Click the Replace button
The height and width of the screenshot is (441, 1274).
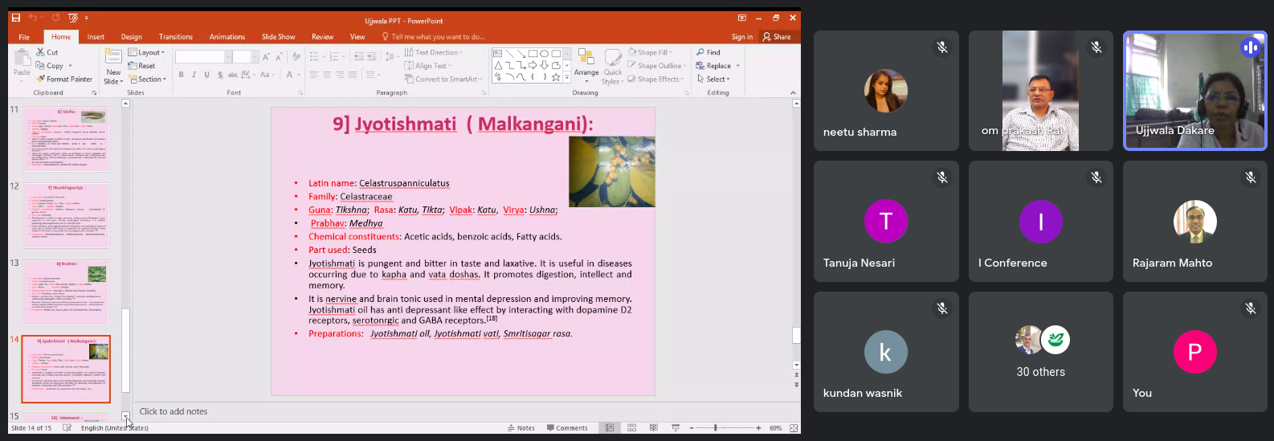click(x=714, y=66)
